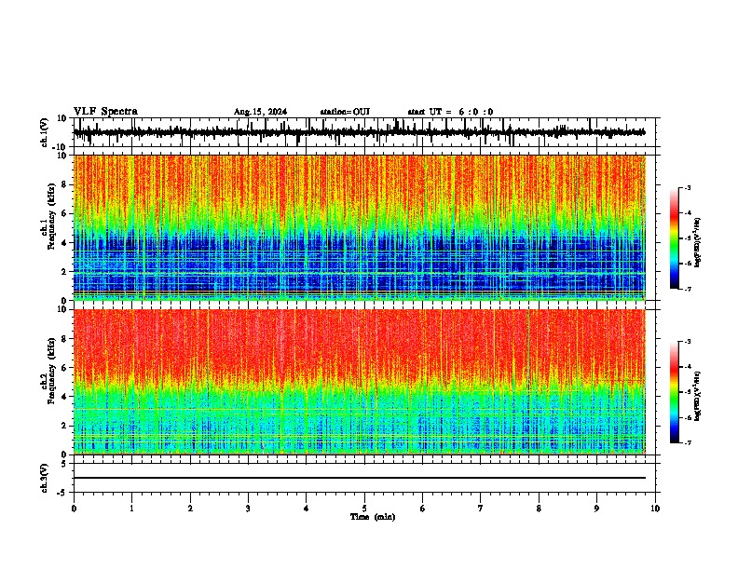Click time axis tick label "0"
The image size is (738, 570).
point(74,509)
